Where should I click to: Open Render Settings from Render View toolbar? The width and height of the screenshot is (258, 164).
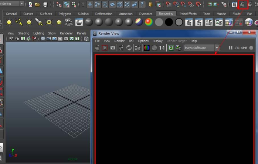[x=138, y=48]
